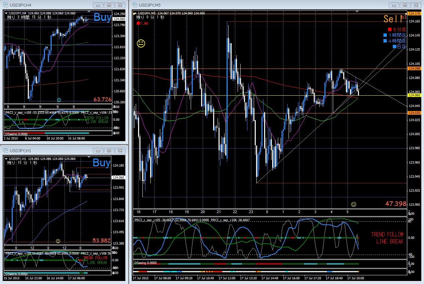Close the USDJPY,H4 chart window
The width and height of the screenshot is (424, 284).
tap(119, 5)
